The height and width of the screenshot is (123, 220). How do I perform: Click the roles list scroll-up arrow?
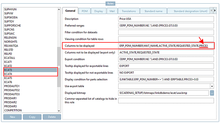click(x=59, y=10)
